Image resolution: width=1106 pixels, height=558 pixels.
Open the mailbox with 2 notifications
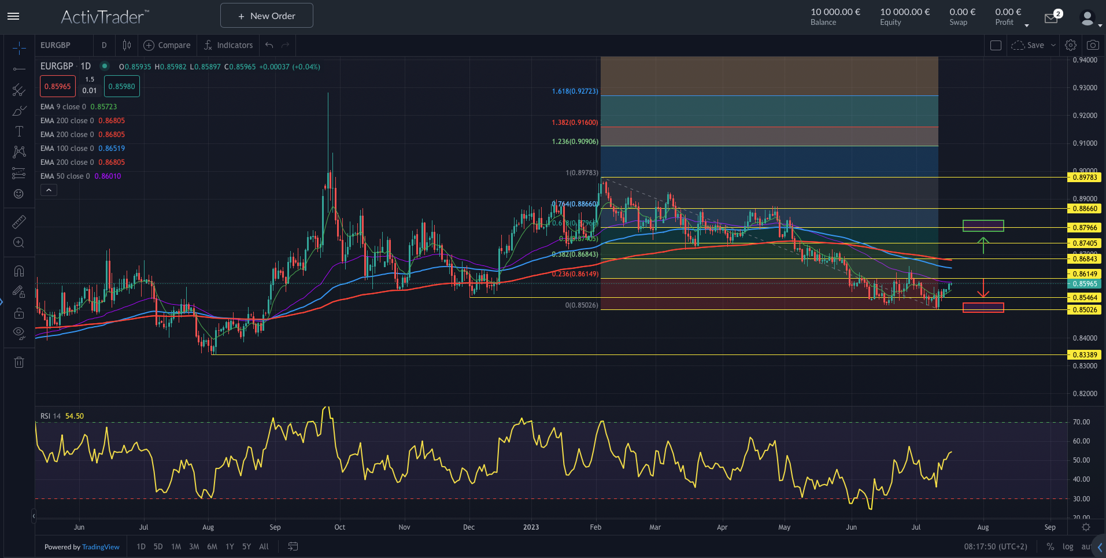[x=1051, y=17]
